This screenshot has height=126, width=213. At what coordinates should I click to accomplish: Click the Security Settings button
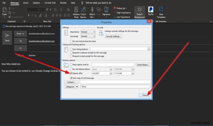(x=113, y=36)
